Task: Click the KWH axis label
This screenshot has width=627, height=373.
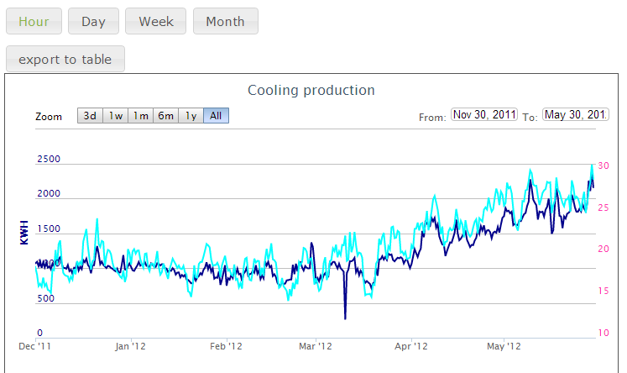Action: point(24,233)
